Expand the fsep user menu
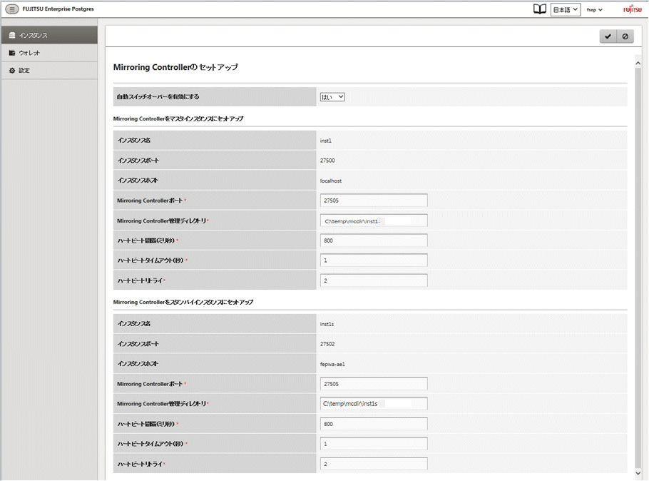This screenshot has height=481, width=649. pyautogui.click(x=594, y=9)
